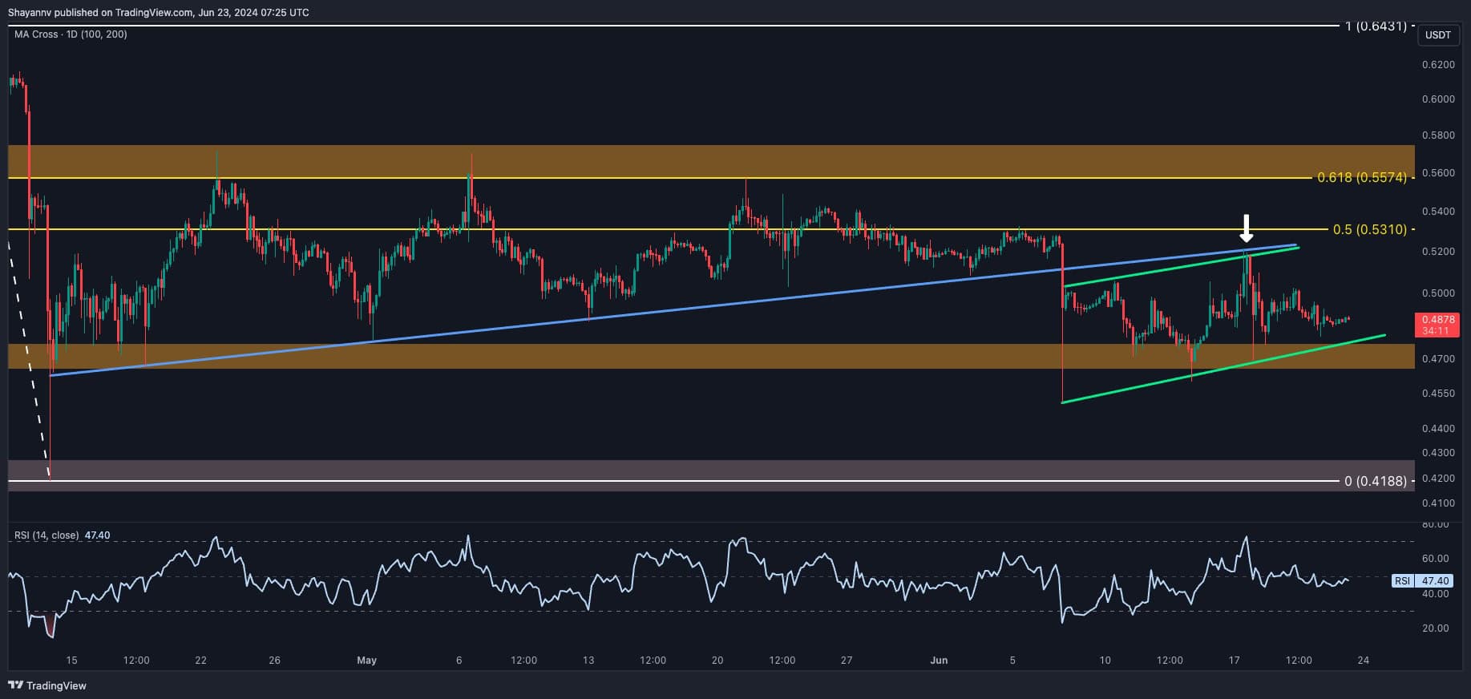Click RSI 20.00 axis label
1471x699 pixels.
[x=1436, y=628]
